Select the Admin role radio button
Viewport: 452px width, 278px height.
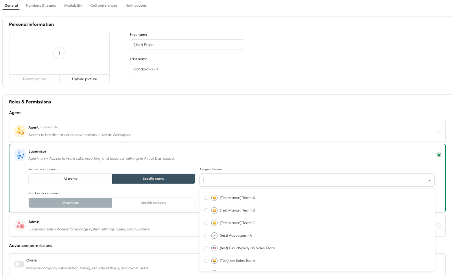[439, 226]
